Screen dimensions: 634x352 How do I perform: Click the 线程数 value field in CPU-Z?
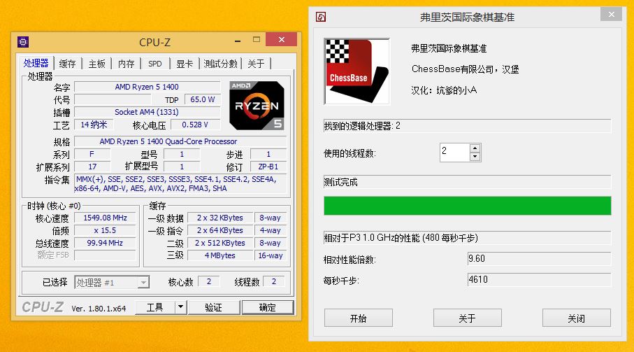click(x=274, y=281)
